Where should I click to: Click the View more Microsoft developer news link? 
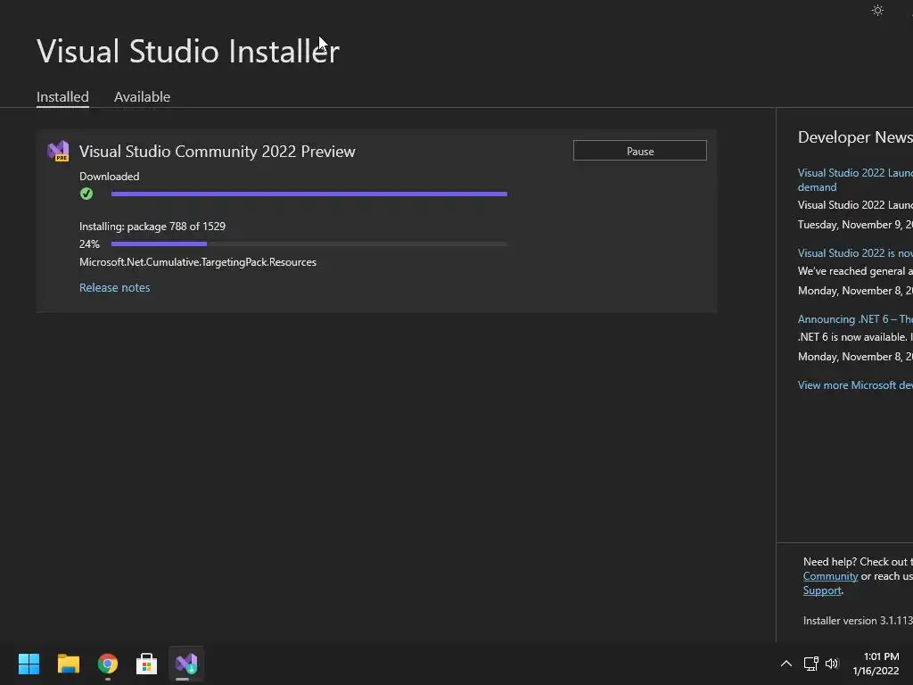tap(854, 385)
